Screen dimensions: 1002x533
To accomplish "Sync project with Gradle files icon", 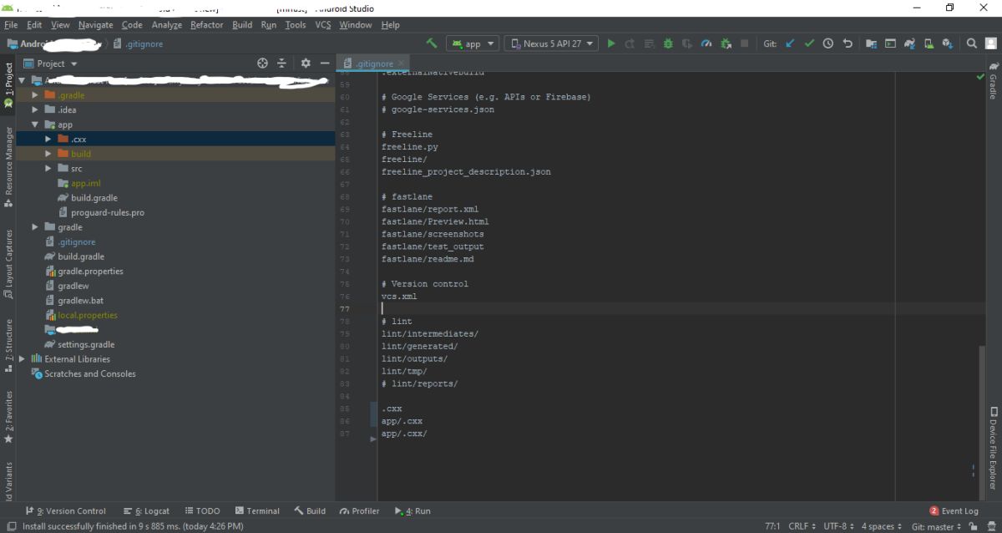I will point(909,43).
